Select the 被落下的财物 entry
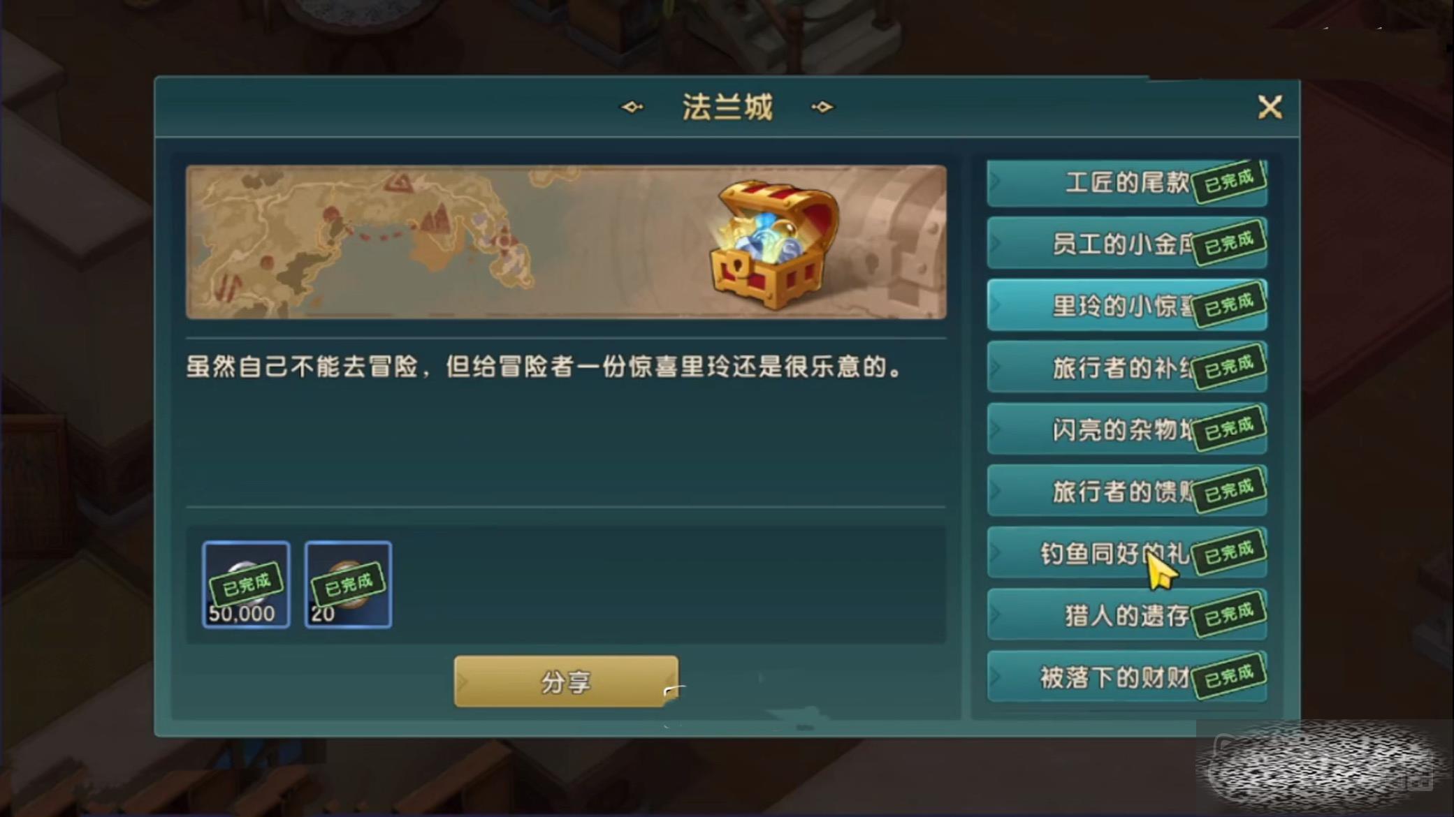 pyautogui.click(x=1127, y=677)
